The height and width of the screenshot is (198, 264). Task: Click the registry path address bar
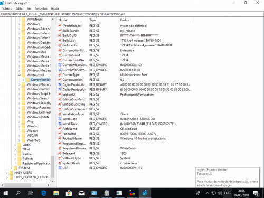[x=132, y=14]
